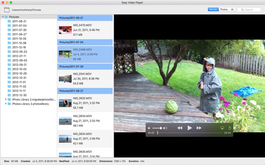Click the volume mute speaker icon

149,128
